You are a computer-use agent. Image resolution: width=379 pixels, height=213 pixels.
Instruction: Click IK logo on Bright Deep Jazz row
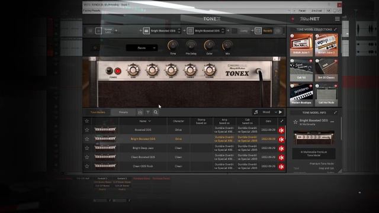[281, 149]
